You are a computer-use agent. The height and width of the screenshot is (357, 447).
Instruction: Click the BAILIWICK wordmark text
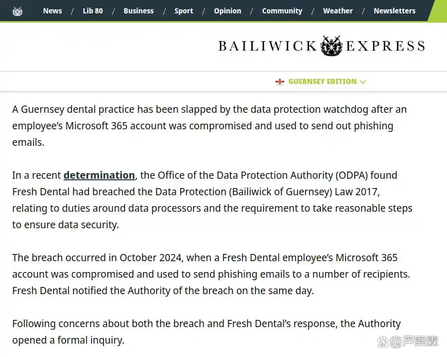click(x=268, y=46)
